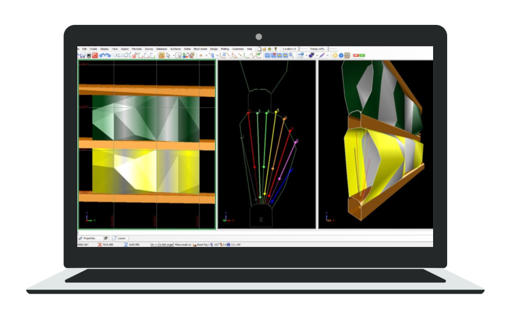The height and width of the screenshot is (319, 511).
Task: Click the blue plane with red line icon
Action: point(211,56)
